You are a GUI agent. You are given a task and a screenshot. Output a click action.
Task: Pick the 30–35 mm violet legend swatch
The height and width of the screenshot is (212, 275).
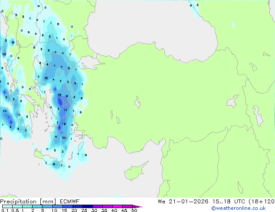click(x=97, y=206)
